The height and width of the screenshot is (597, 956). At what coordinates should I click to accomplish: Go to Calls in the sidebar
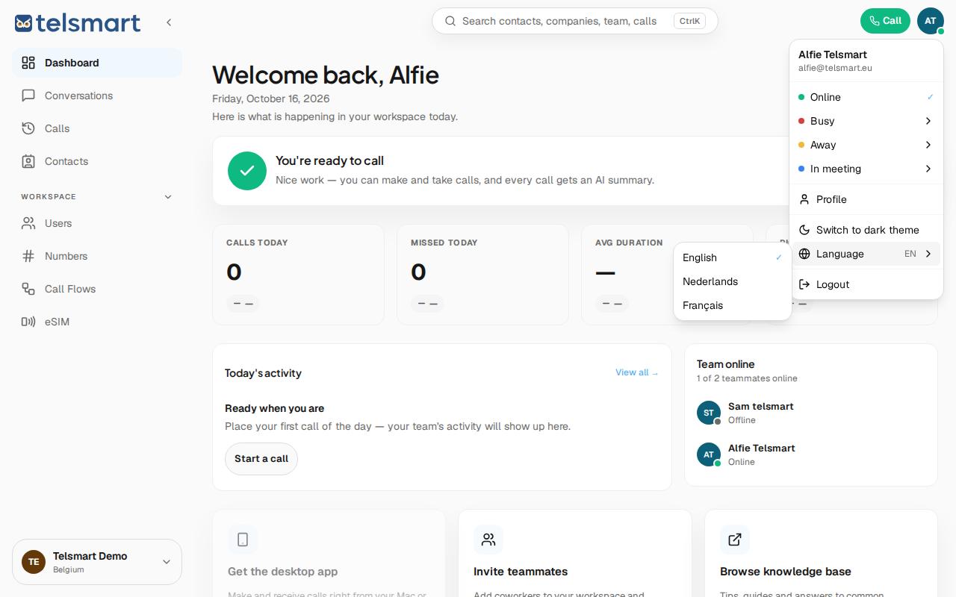97,128
